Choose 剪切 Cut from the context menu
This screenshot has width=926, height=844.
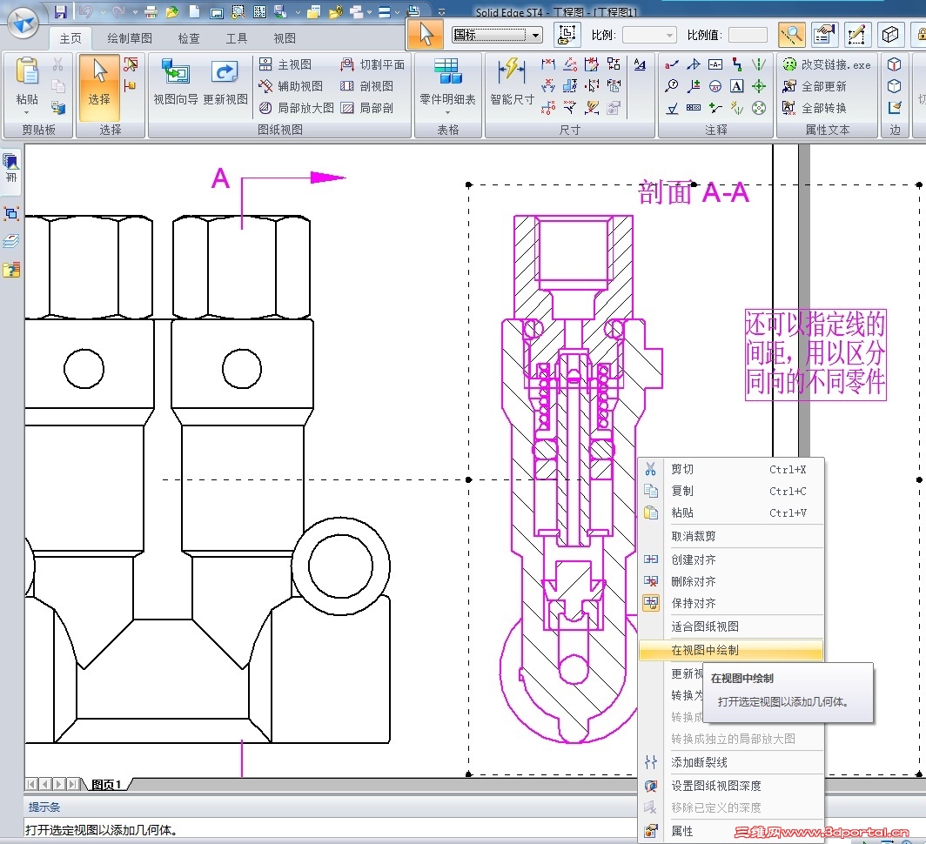pyautogui.click(x=731, y=469)
